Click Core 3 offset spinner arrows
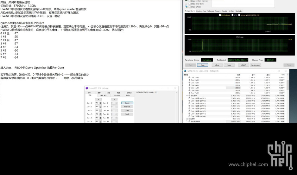297x175 pixels. 100,114
